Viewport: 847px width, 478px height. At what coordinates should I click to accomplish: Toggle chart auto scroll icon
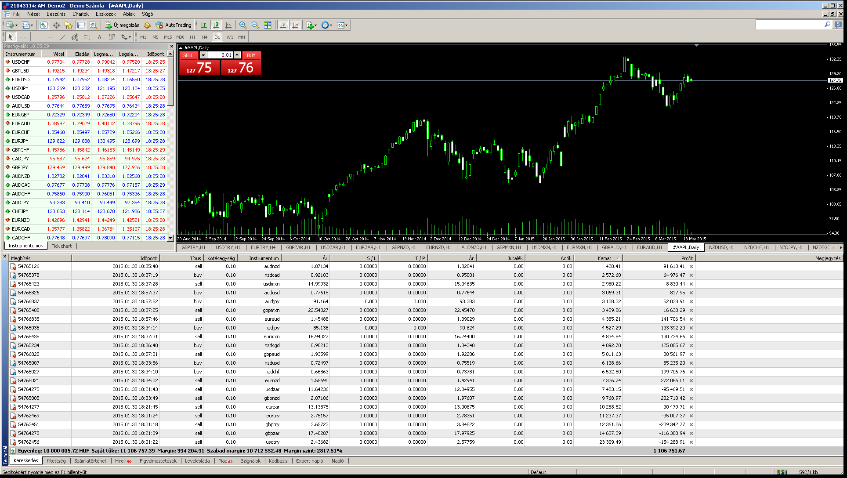[x=283, y=25]
